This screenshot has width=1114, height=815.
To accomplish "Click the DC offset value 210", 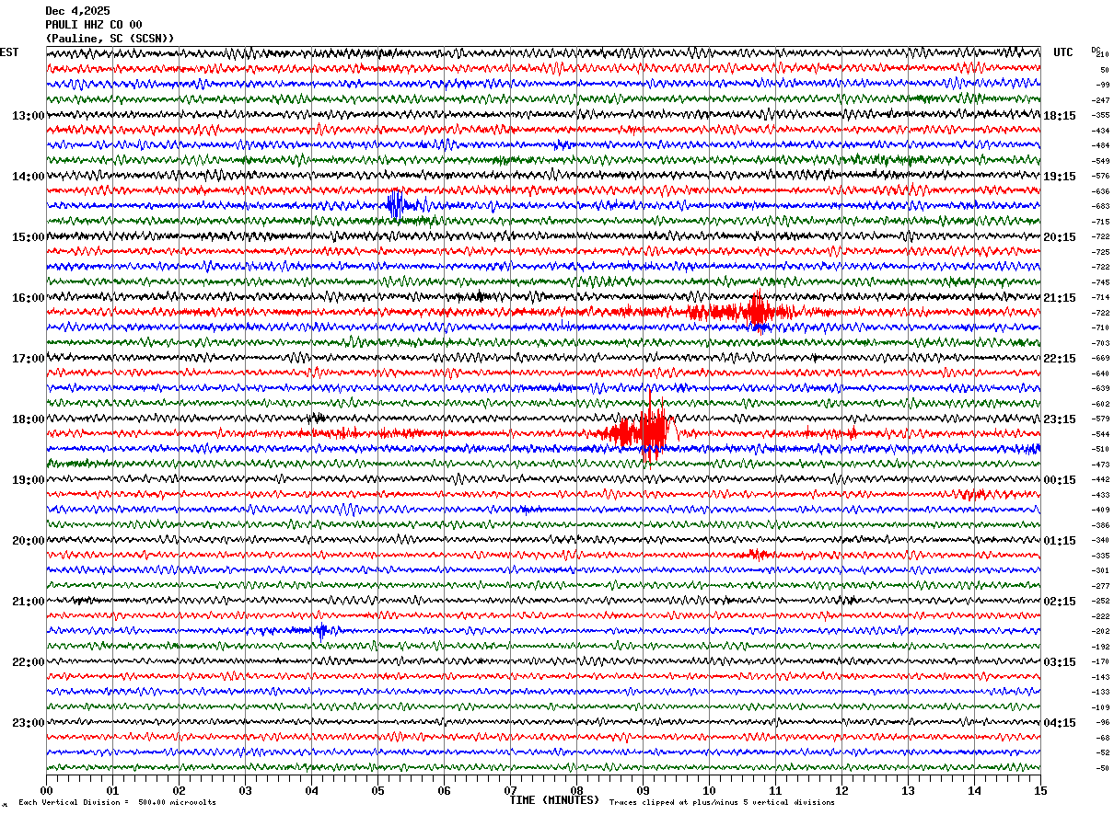I will pyautogui.click(x=1102, y=55).
